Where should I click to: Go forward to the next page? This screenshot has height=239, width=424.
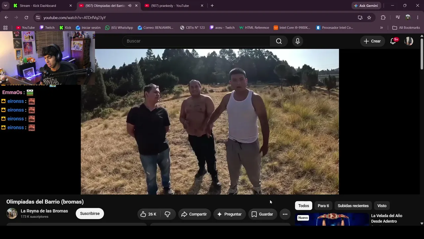16,18
